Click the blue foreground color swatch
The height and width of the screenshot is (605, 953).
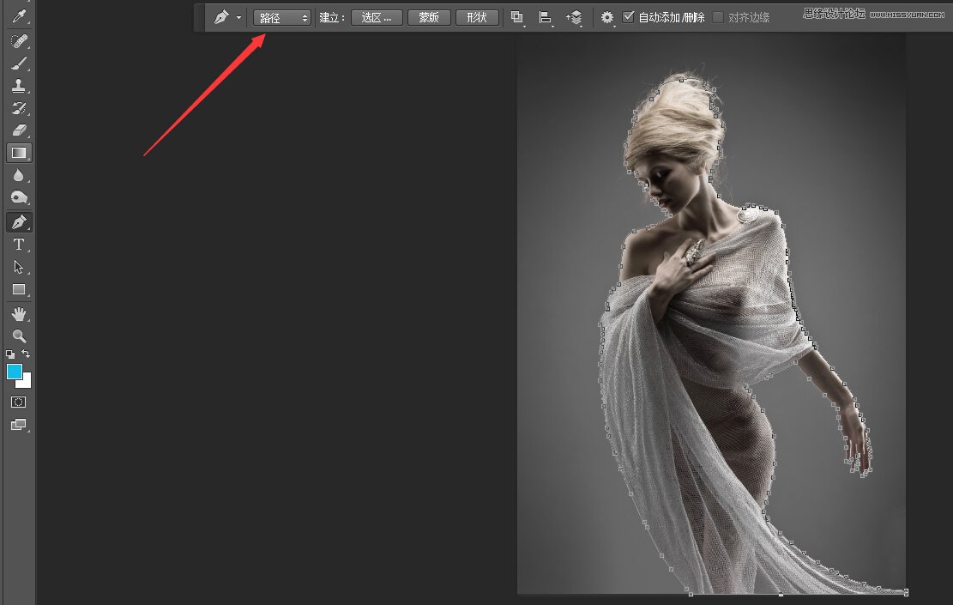(14, 372)
